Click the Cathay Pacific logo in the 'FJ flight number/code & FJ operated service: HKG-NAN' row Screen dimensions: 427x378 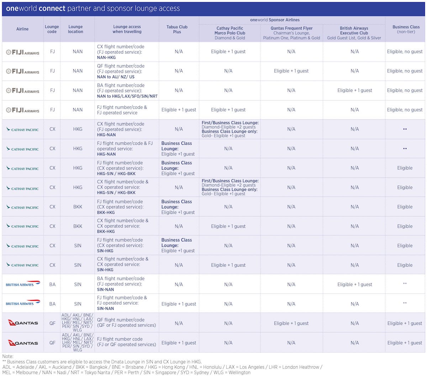pos(22,149)
